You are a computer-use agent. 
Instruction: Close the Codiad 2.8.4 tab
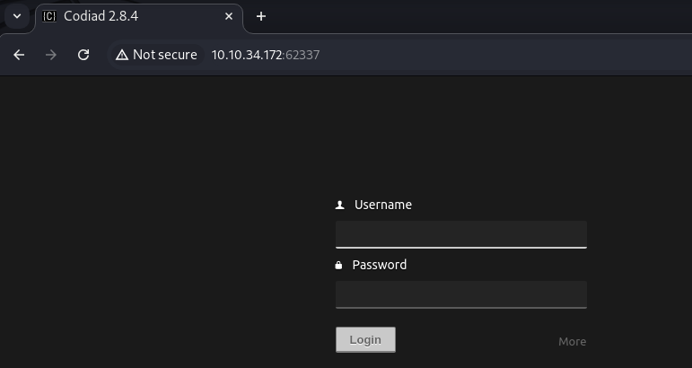[230, 16]
